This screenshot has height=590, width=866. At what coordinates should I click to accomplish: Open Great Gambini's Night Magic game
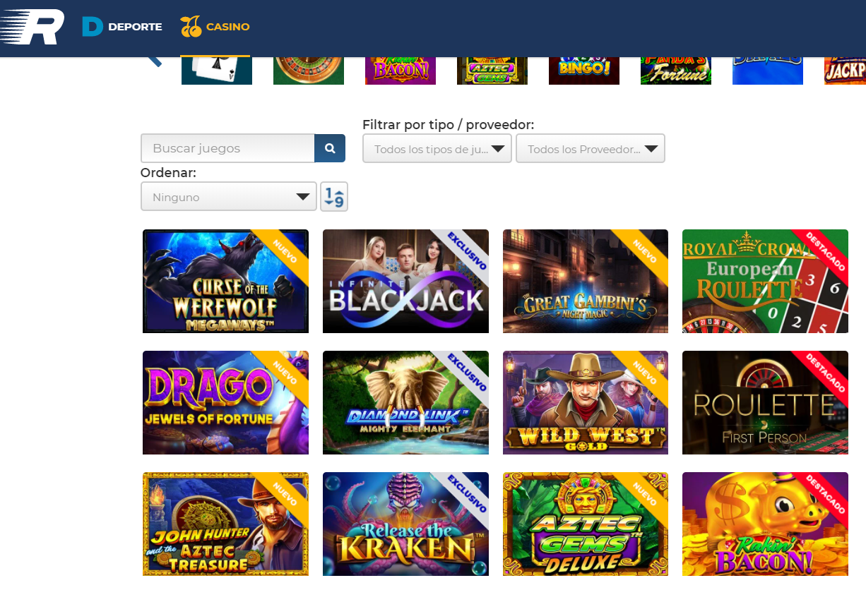(586, 281)
